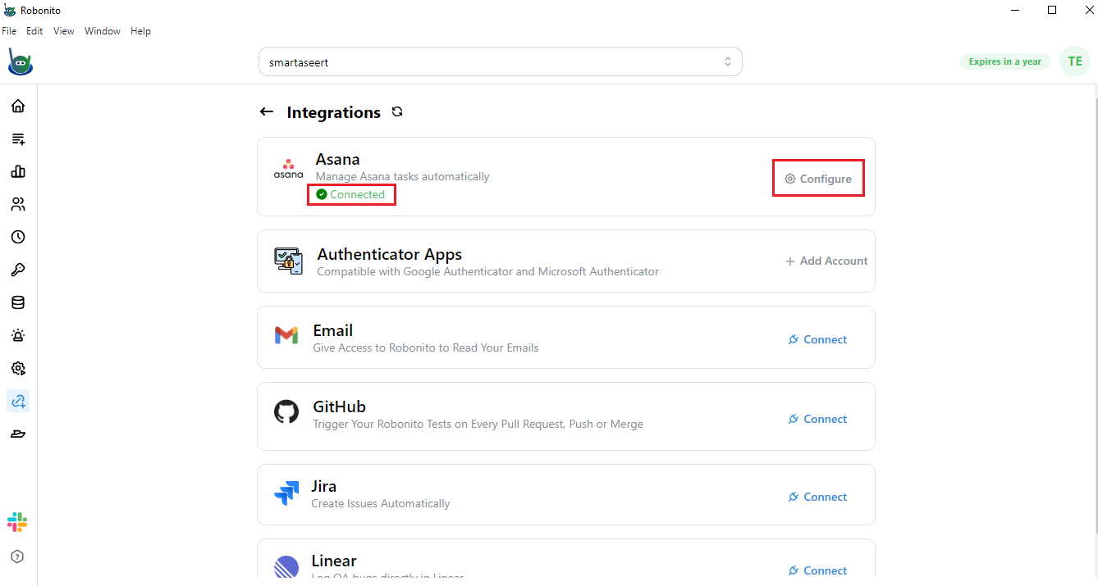Open the settings gear sidebar icon

[18, 368]
